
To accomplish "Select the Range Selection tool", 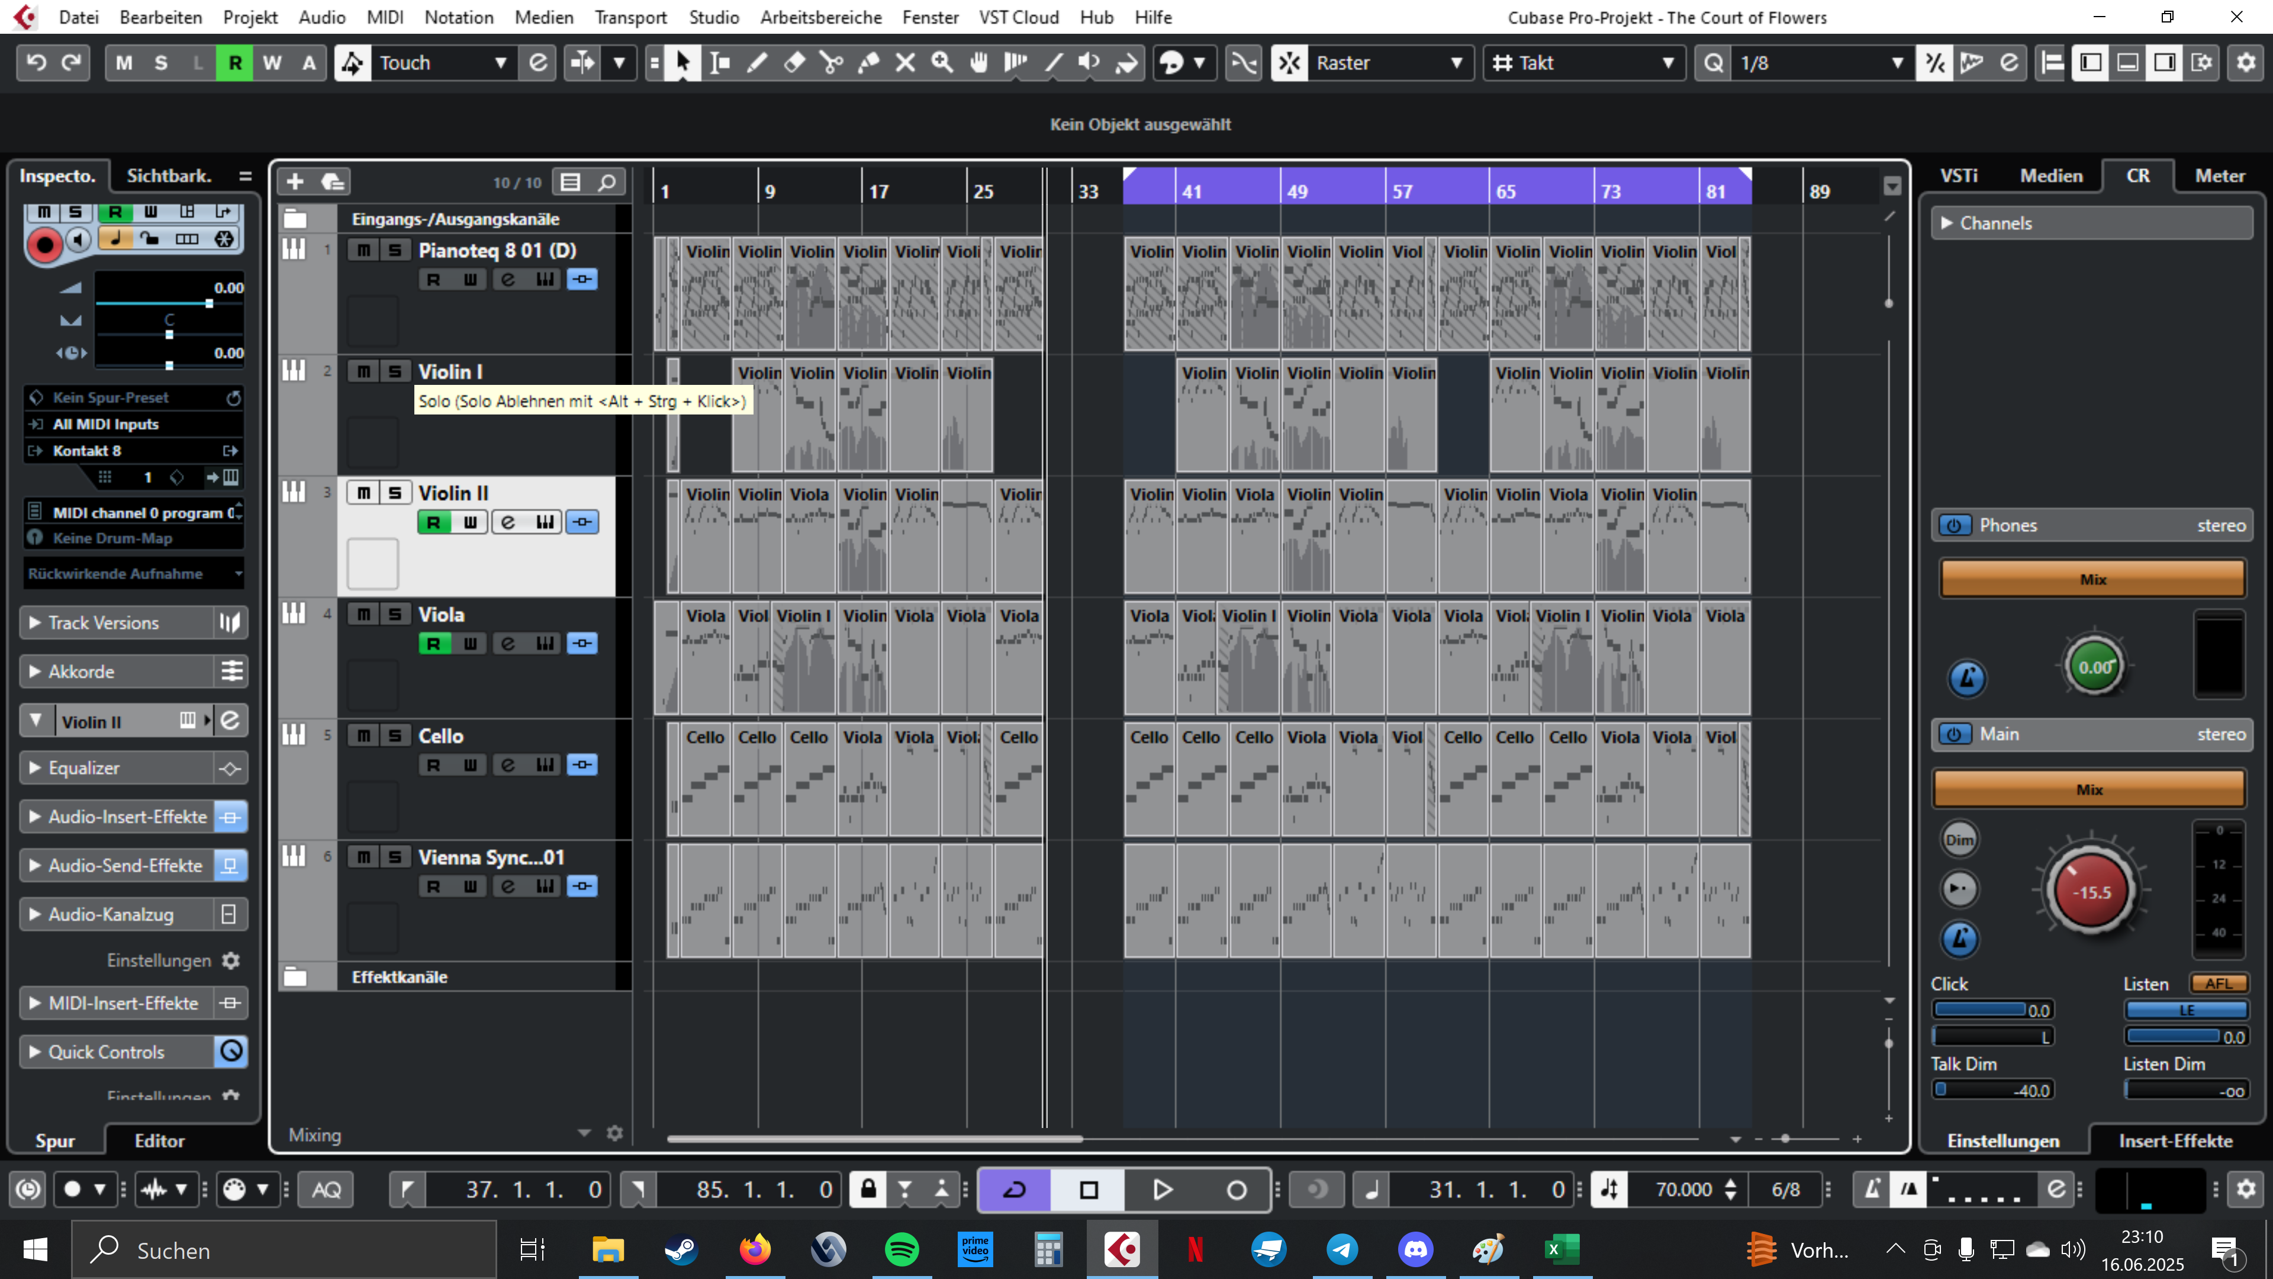I will pos(719,63).
